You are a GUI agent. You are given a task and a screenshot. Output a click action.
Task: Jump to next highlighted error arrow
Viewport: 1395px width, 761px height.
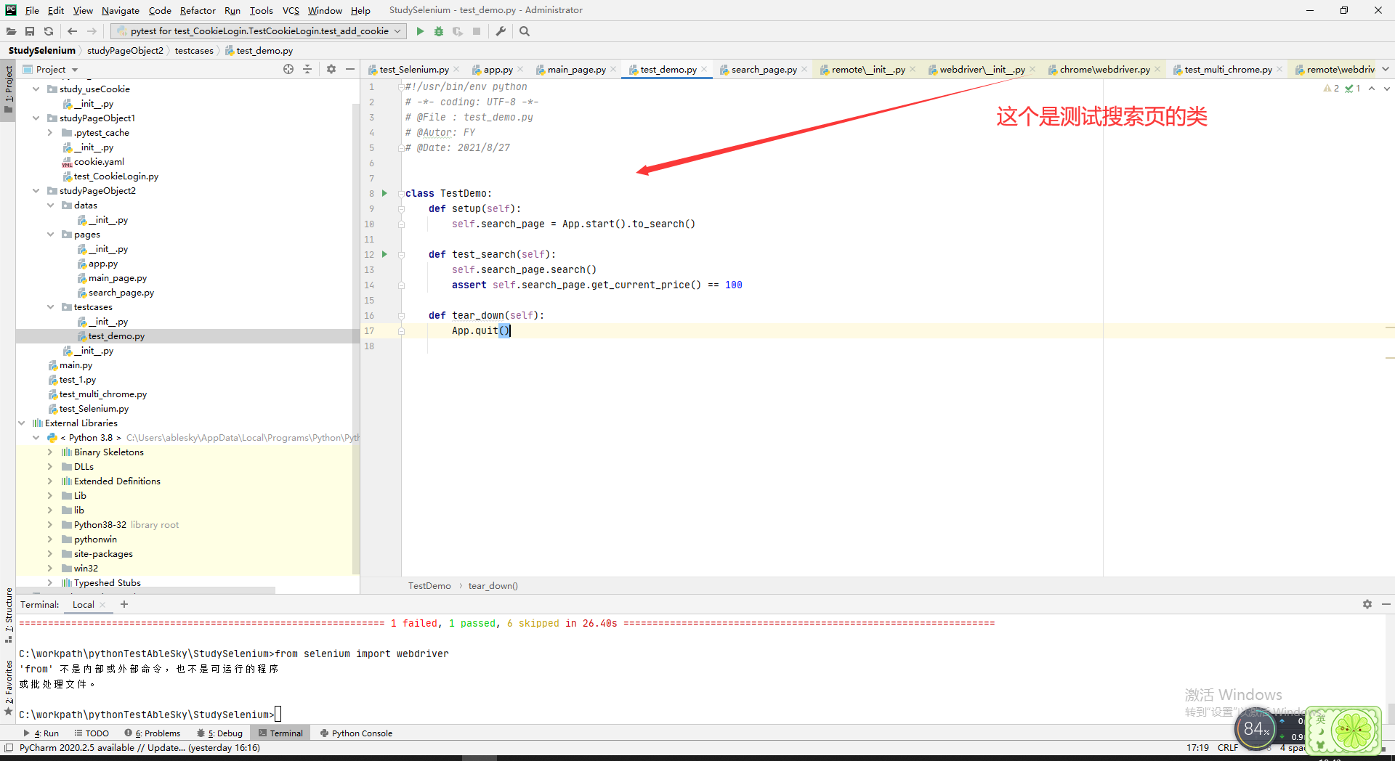pyautogui.click(x=1387, y=89)
